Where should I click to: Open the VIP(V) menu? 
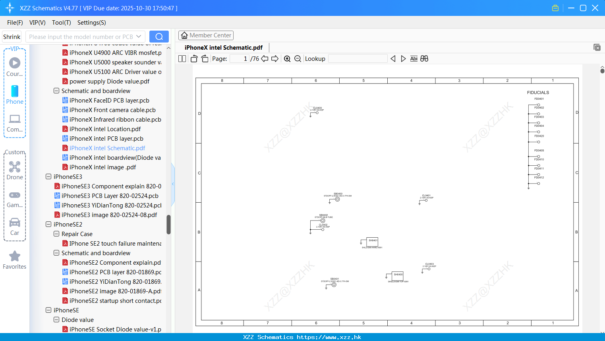(37, 23)
